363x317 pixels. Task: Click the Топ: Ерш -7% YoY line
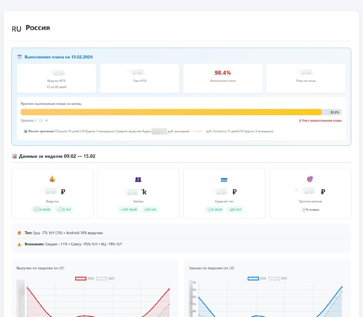click(64, 233)
